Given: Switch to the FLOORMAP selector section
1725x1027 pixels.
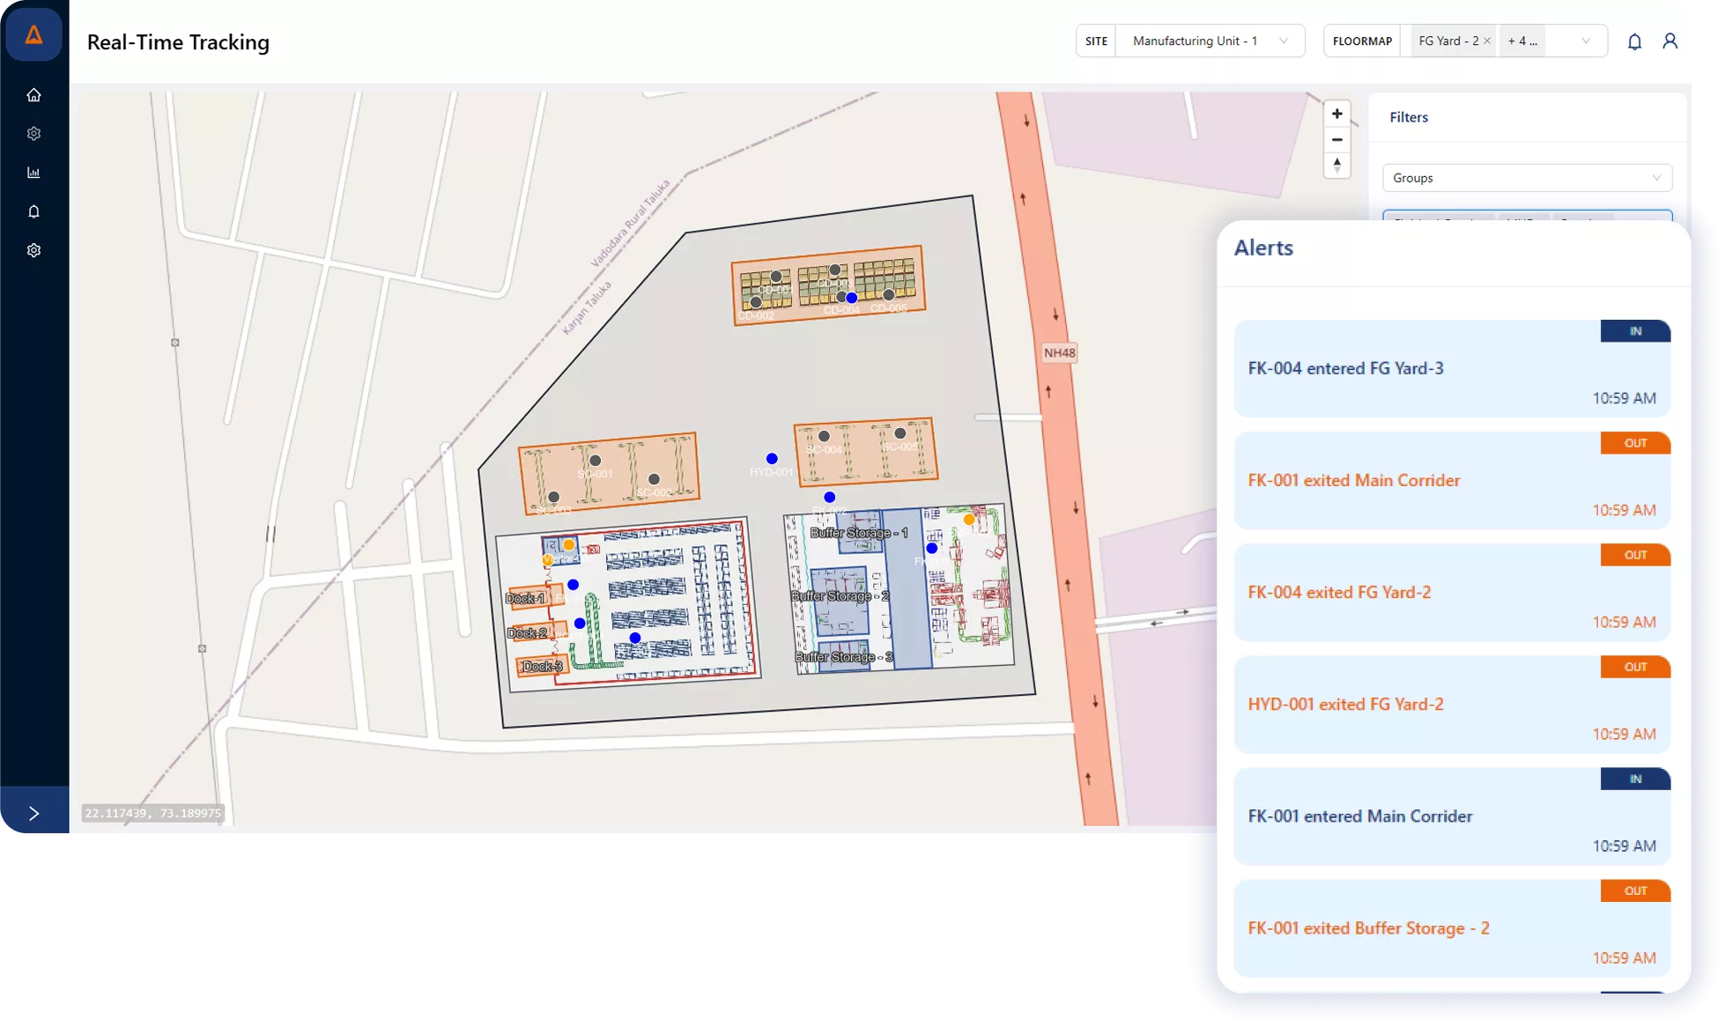Looking at the screenshot, I should coord(1361,41).
